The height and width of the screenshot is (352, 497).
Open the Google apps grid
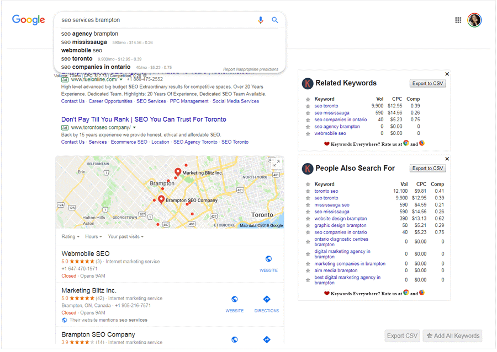pyautogui.click(x=458, y=20)
